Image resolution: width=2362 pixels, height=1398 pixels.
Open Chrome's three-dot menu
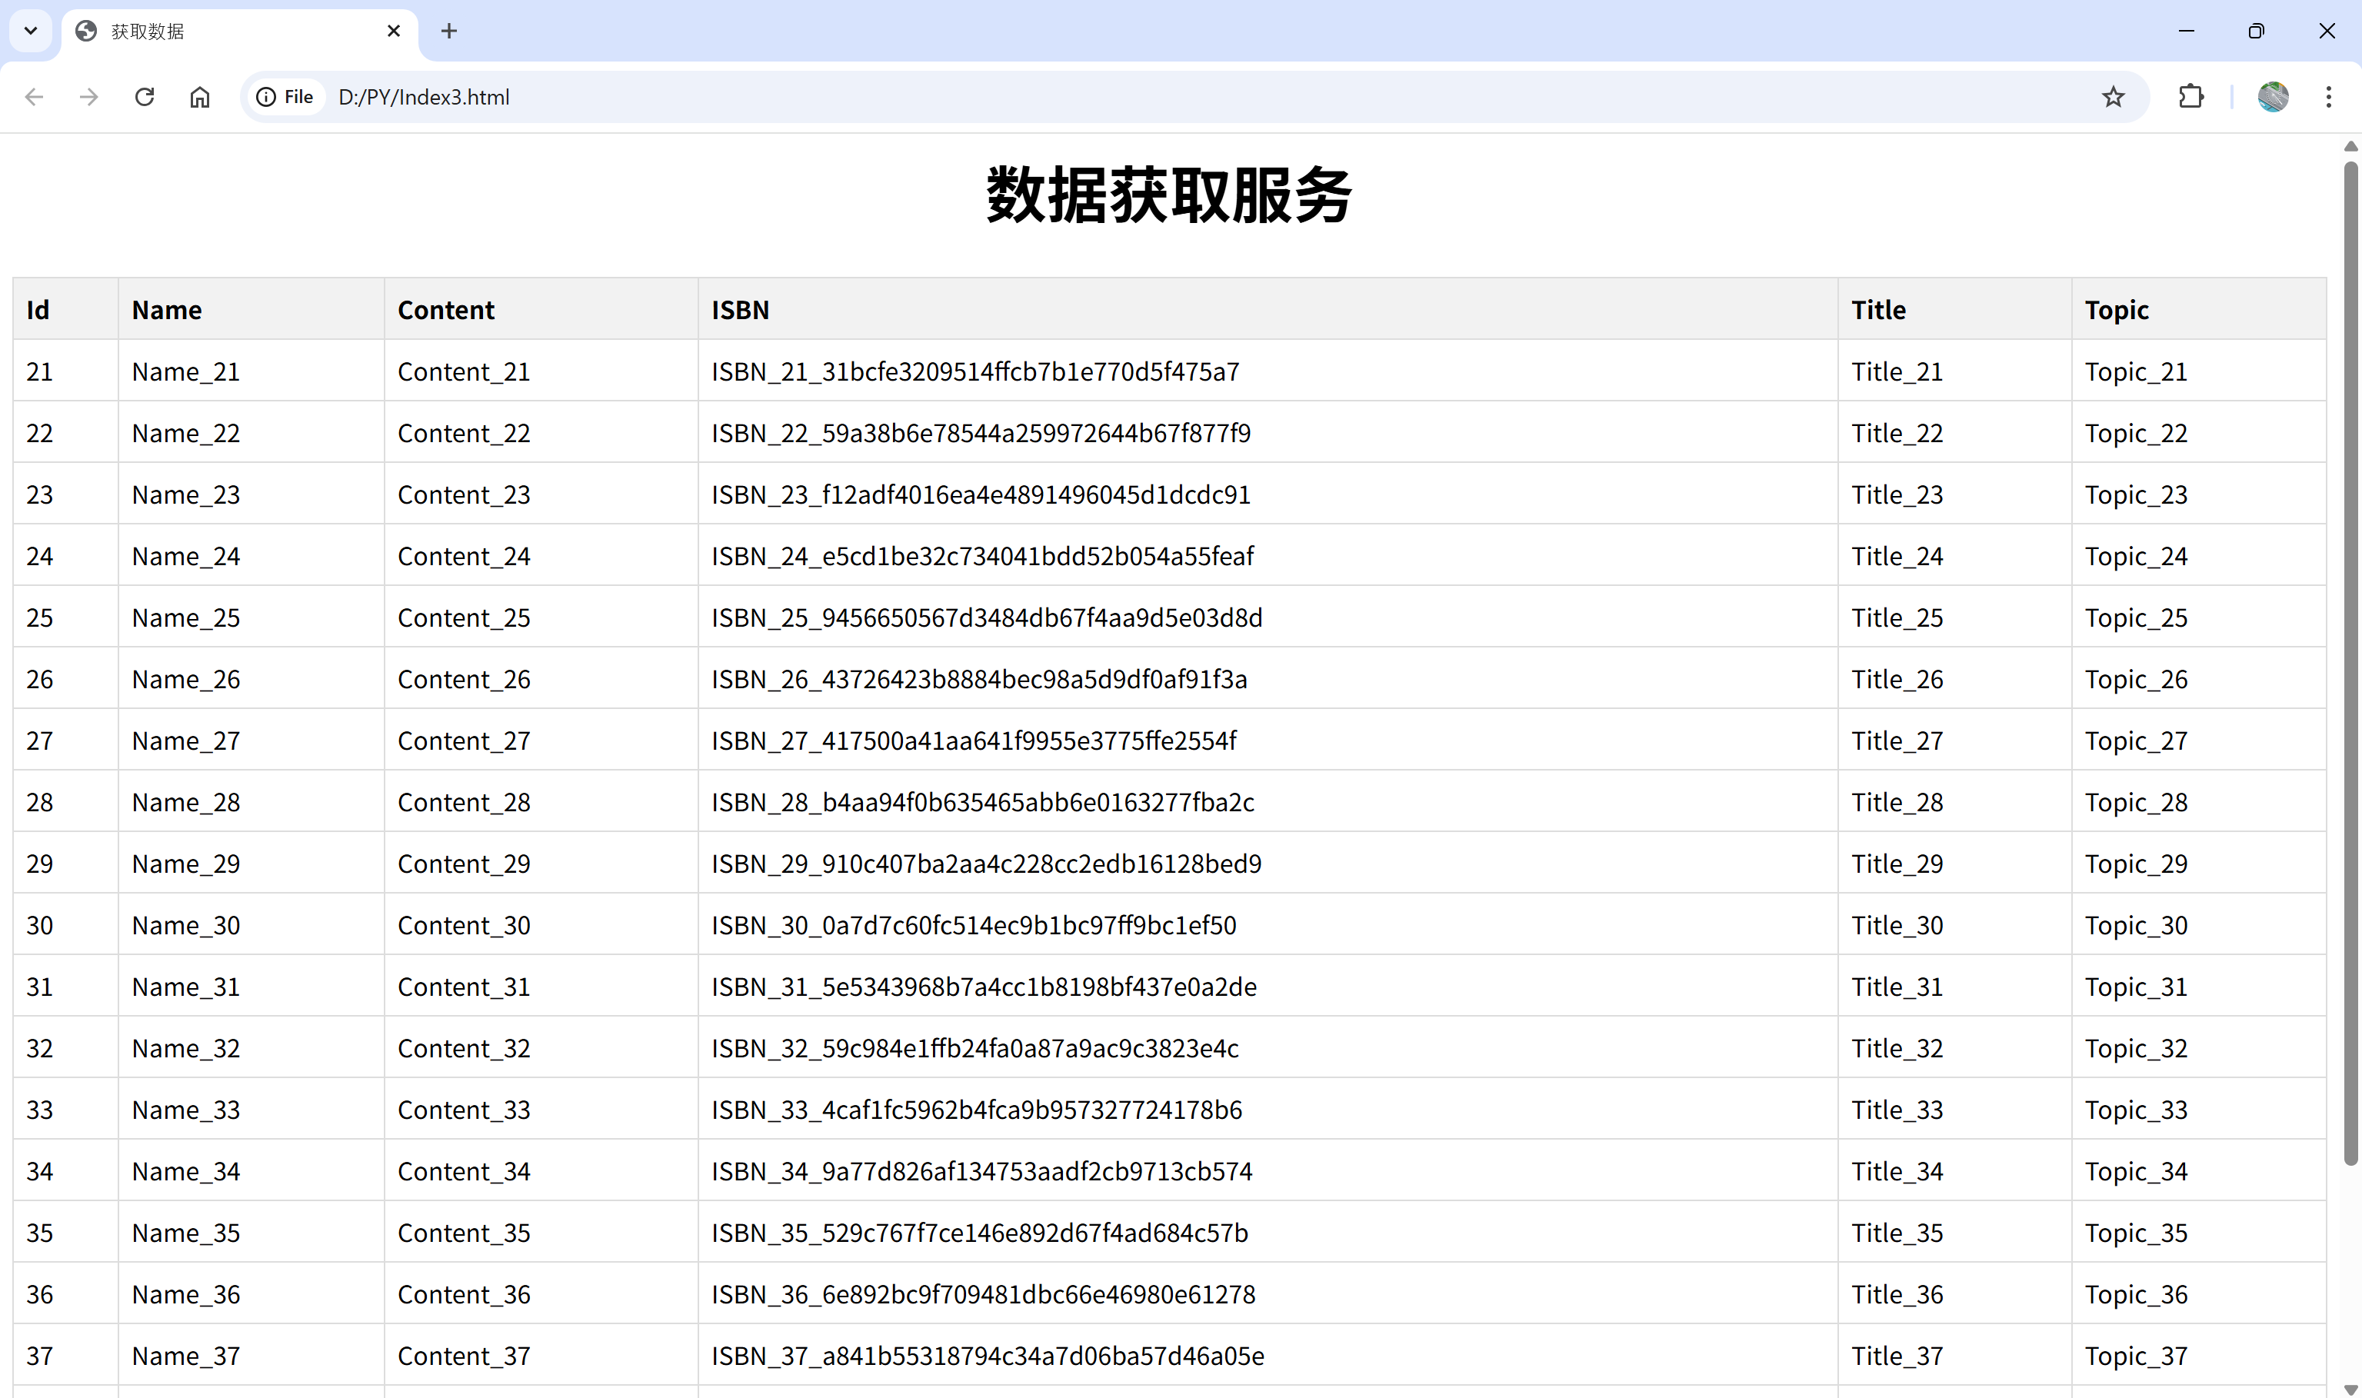click(2328, 97)
